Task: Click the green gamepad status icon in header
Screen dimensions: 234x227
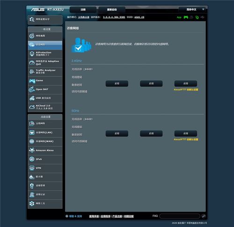Action: click(186, 17)
